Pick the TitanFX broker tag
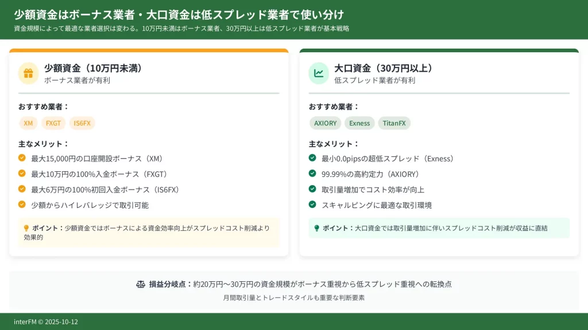The width and height of the screenshot is (588, 330). (394, 123)
